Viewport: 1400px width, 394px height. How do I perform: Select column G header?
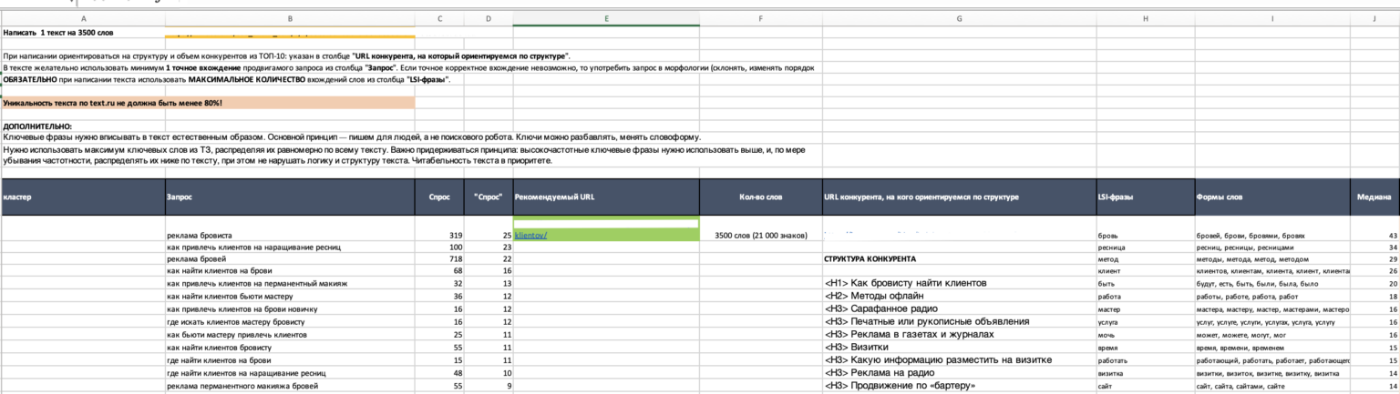(960, 19)
